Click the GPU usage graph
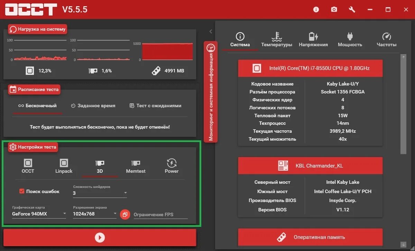The width and height of the screenshot is (415, 251). [x=103, y=50]
